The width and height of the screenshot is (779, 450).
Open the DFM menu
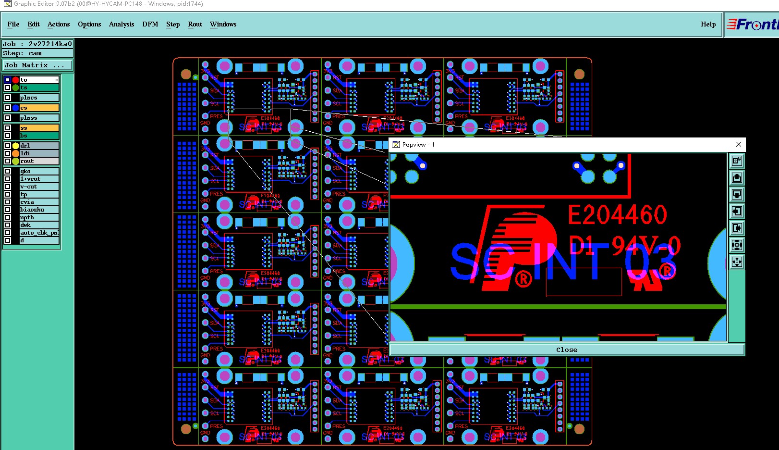[x=150, y=24]
